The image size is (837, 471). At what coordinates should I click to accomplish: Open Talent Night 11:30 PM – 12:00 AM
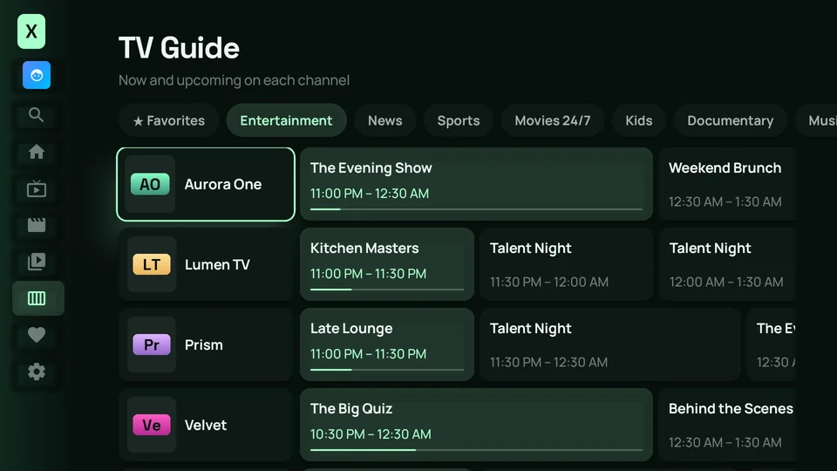[x=567, y=264]
